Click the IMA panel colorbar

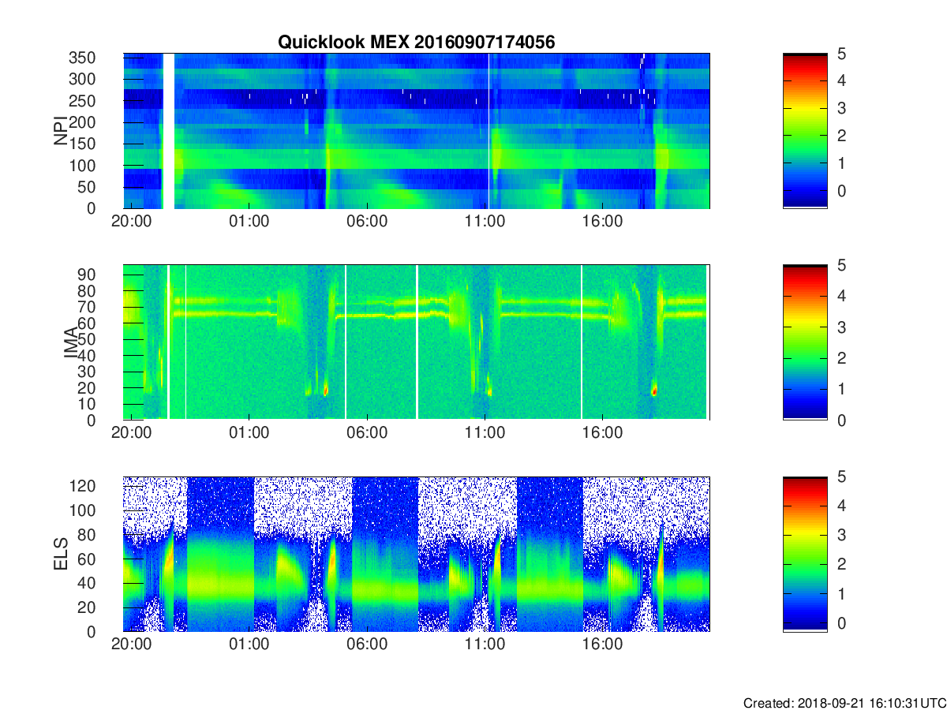point(805,342)
